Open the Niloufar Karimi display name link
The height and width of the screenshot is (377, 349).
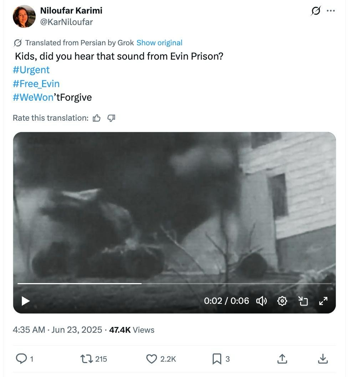point(71,11)
